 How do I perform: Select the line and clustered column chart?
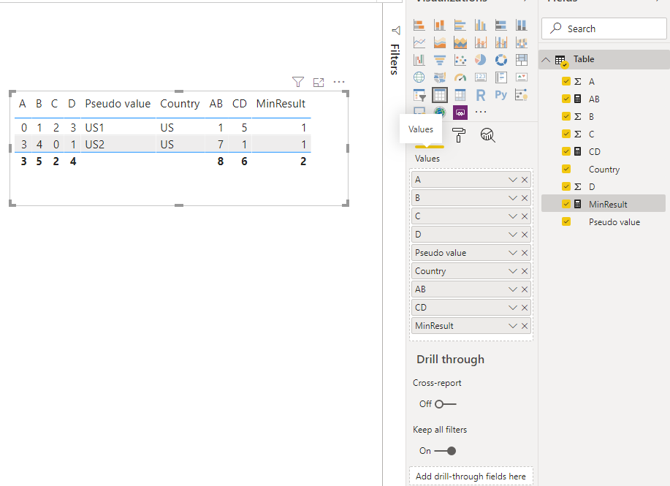pos(500,42)
